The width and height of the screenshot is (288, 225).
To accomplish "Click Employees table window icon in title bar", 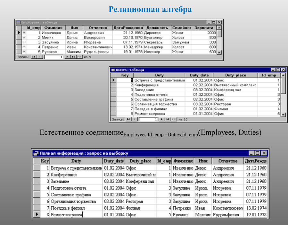I will point(18,22).
